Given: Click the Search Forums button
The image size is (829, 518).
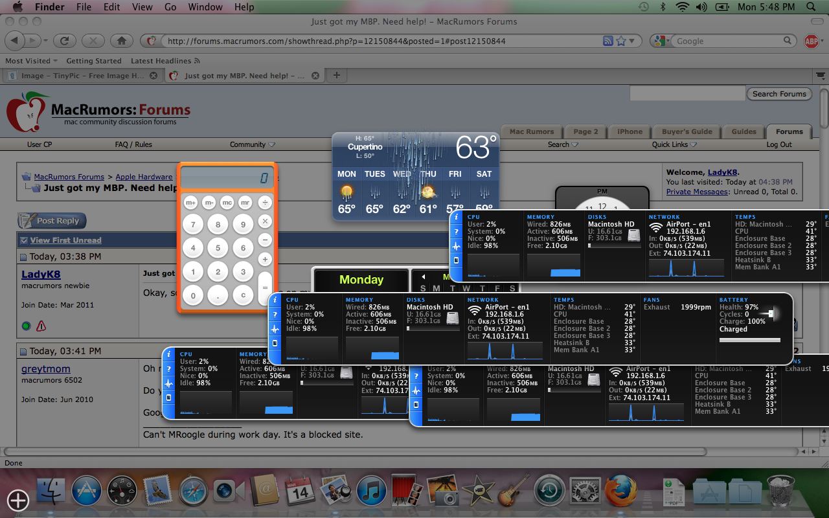Looking at the screenshot, I should click(x=779, y=94).
